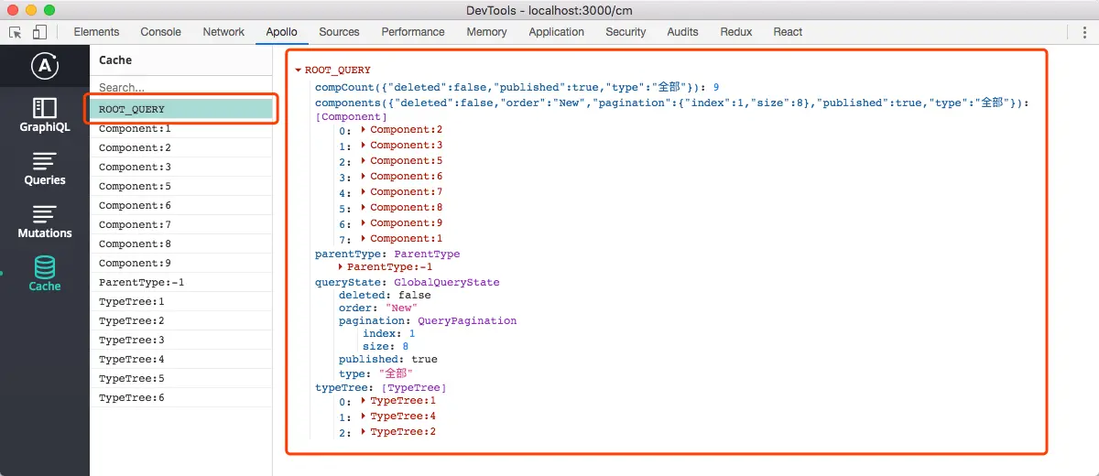Select TypeTree:4 in cache list
Viewport: 1099px width, 476px height.
[181, 359]
